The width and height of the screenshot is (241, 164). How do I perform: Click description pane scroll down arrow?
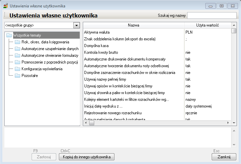(x=234, y=145)
